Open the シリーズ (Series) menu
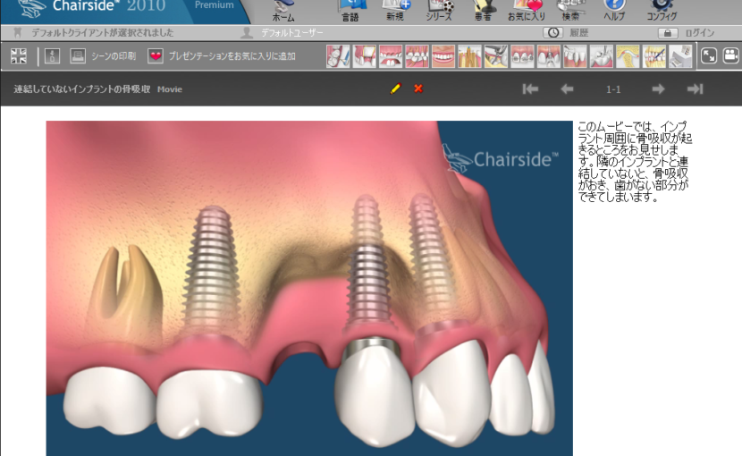The image size is (742, 456). pos(439,11)
